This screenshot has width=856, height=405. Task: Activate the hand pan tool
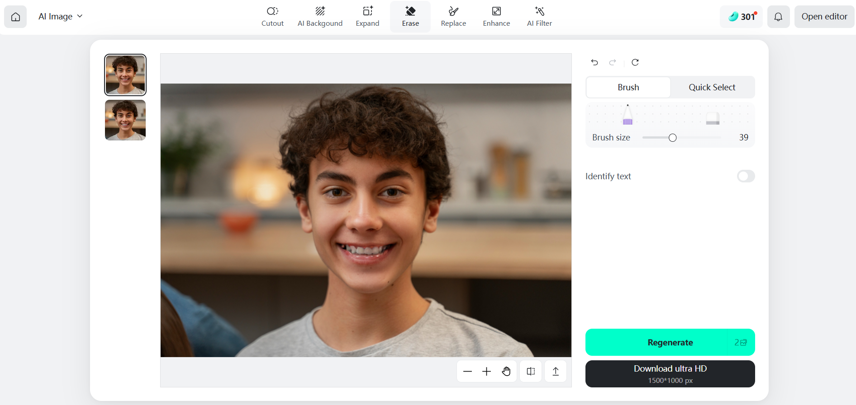click(x=506, y=371)
